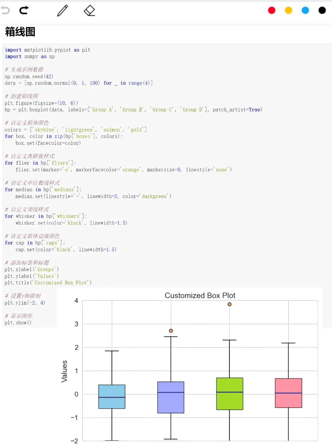The height and width of the screenshot is (444, 332).
Task: Click the import matplotlib.pyplot code line
Action: click(47, 50)
